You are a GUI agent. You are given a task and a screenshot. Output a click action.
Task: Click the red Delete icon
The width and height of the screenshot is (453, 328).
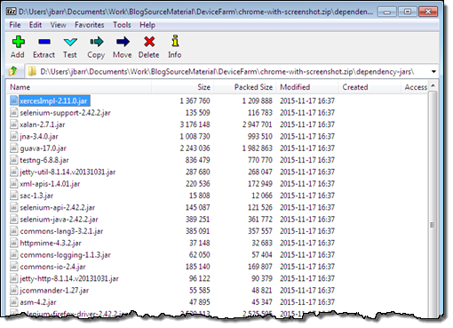tap(149, 42)
